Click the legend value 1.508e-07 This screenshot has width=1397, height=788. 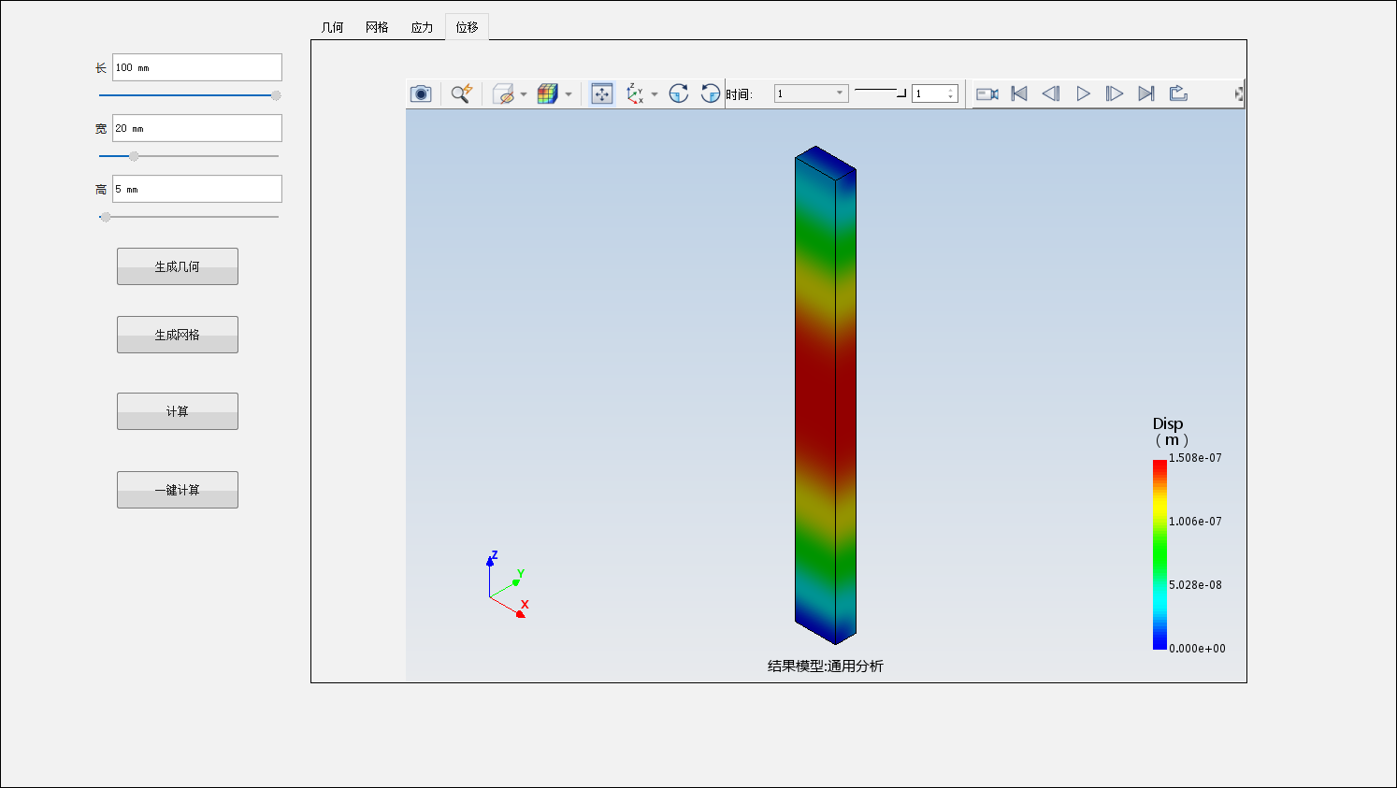point(1195,458)
